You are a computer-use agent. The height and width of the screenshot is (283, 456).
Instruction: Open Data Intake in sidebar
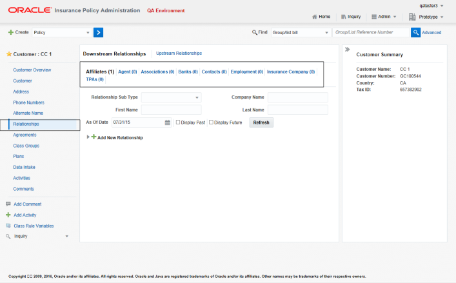point(24,168)
